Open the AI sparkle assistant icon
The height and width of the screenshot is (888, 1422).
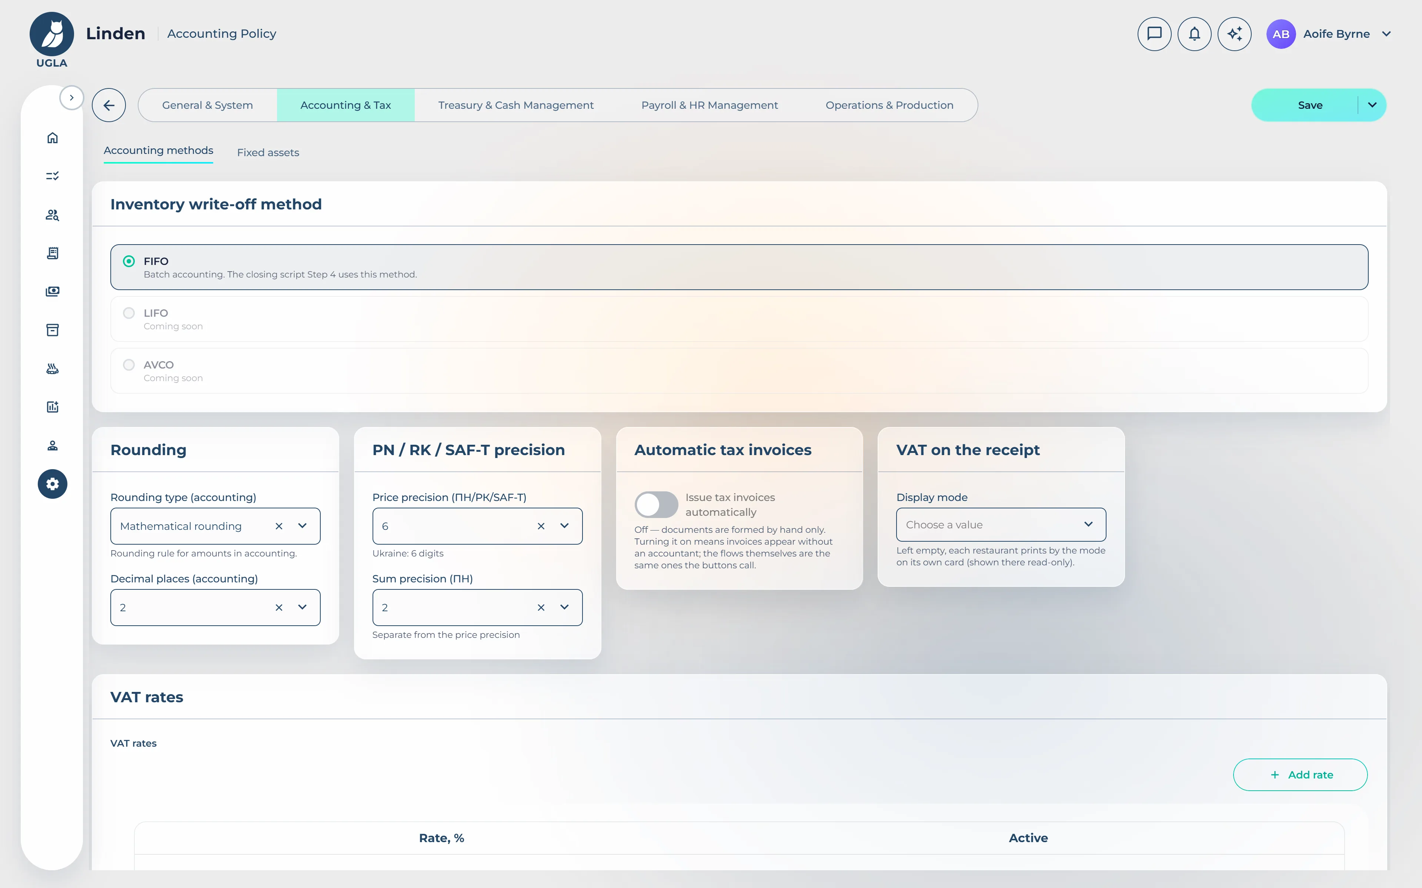coord(1235,34)
